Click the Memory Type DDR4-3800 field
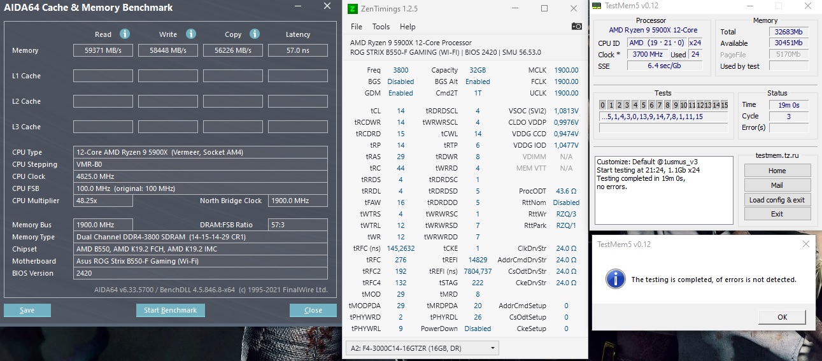 [201, 237]
